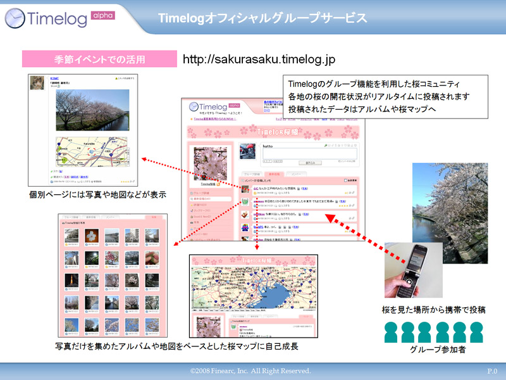Click the pink 季節イベントでの活用 label
This screenshot has width=506, height=380.
(99, 60)
